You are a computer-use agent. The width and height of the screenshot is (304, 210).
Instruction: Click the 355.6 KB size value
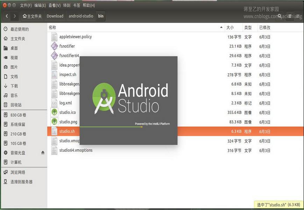[234, 113]
